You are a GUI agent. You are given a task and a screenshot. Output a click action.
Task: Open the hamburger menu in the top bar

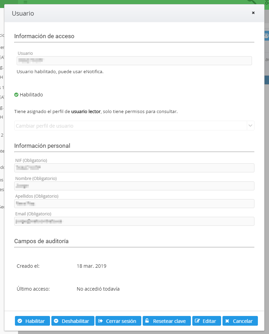click(x=25, y=2)
